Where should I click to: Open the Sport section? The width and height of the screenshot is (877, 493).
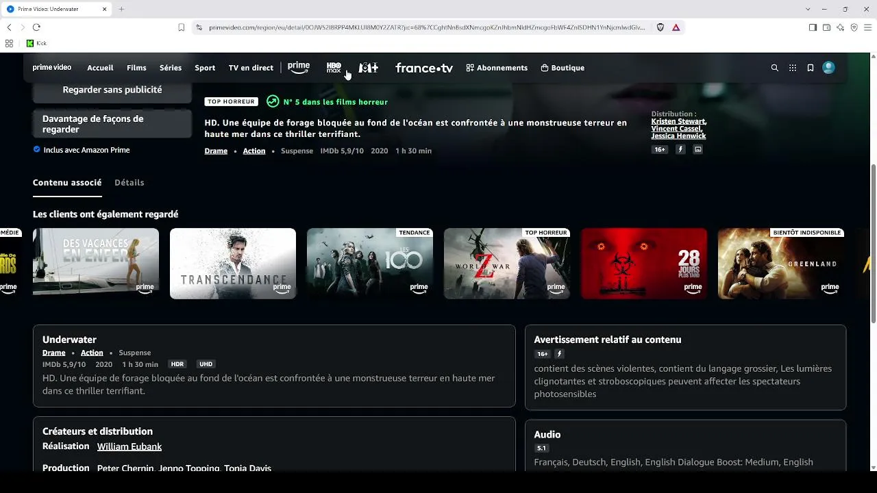coord(205,68)
